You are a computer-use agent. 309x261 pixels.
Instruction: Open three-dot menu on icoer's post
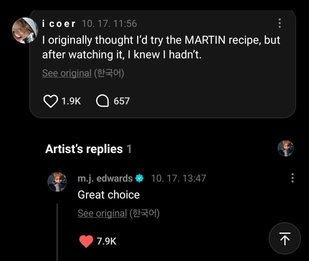(x=280, y=23)
